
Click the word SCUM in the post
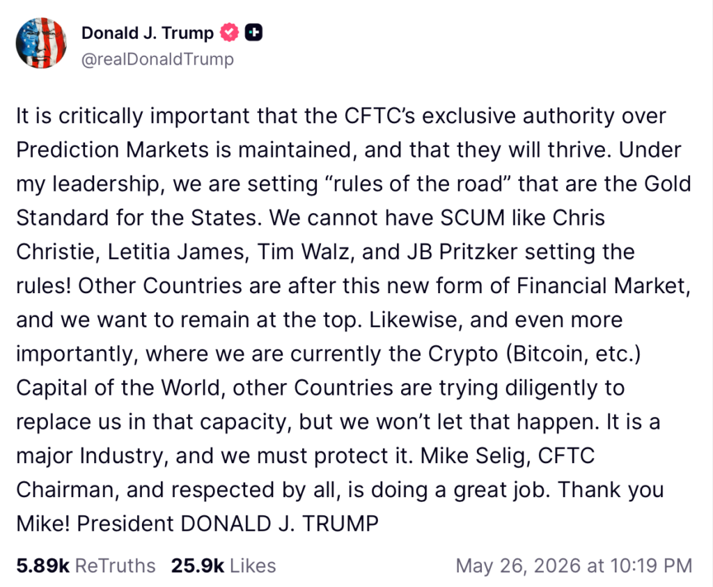coord(472,218)
